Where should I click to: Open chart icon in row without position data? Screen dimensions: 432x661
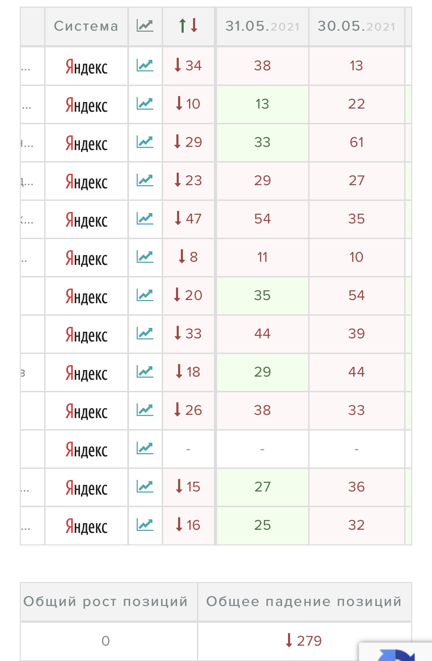(x=145, y=448)
